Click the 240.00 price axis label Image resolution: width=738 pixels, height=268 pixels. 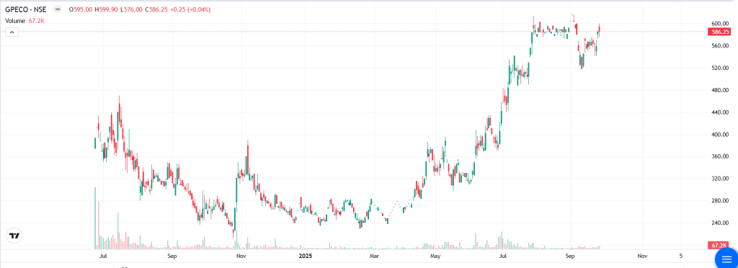pyautogui.click(x=720, y=223)
